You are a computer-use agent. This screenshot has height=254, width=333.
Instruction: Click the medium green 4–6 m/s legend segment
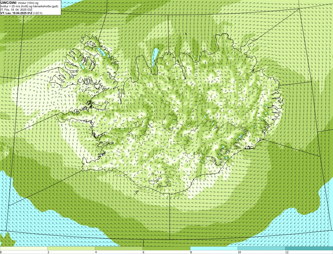coord(119,248)
